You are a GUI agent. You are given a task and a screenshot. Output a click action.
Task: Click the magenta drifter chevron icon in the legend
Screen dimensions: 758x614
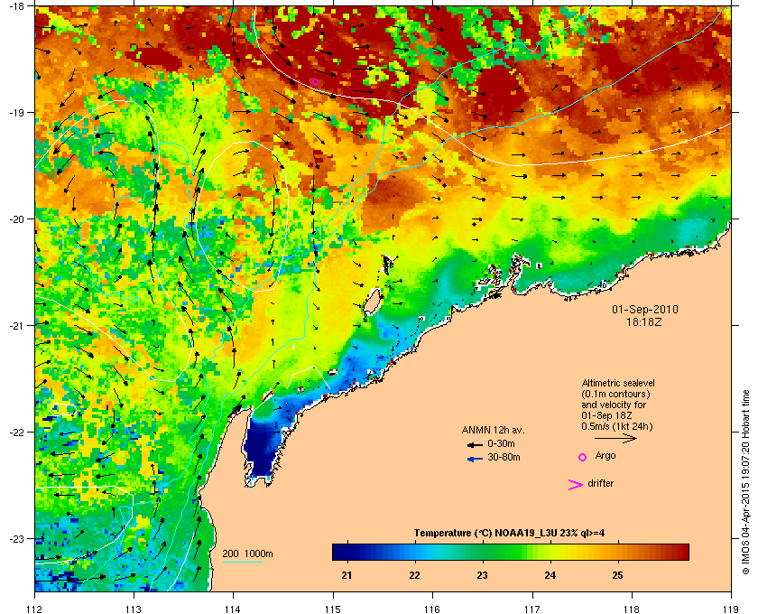click(575, 485)
